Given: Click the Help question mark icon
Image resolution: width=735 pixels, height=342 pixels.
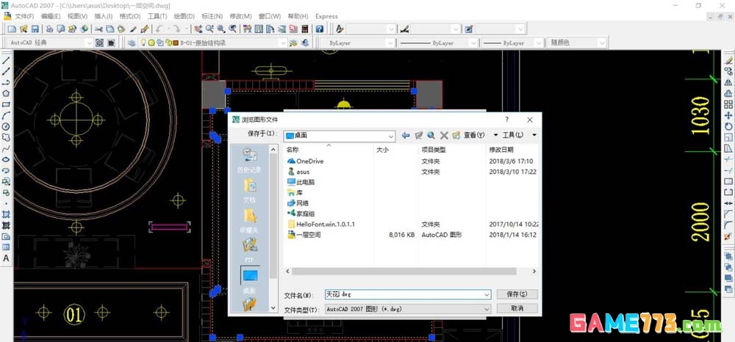Looking at the screenshot, I should coord(319,29).
